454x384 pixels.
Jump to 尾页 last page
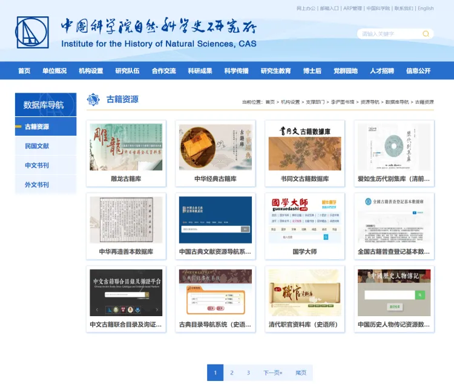point(301,372)
